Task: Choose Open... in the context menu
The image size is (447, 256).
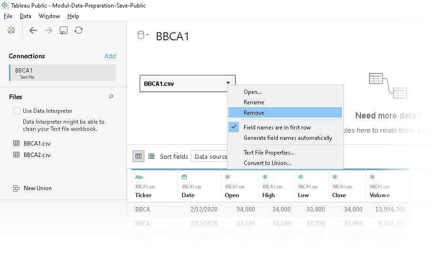Action: tap(285, 92)
